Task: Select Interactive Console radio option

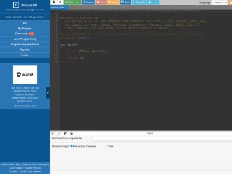Action: pos(72,146)
